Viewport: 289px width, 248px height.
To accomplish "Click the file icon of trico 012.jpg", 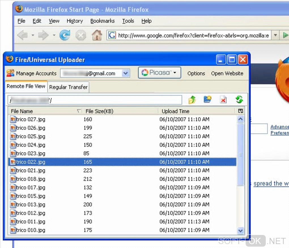I will click(13, 213).
